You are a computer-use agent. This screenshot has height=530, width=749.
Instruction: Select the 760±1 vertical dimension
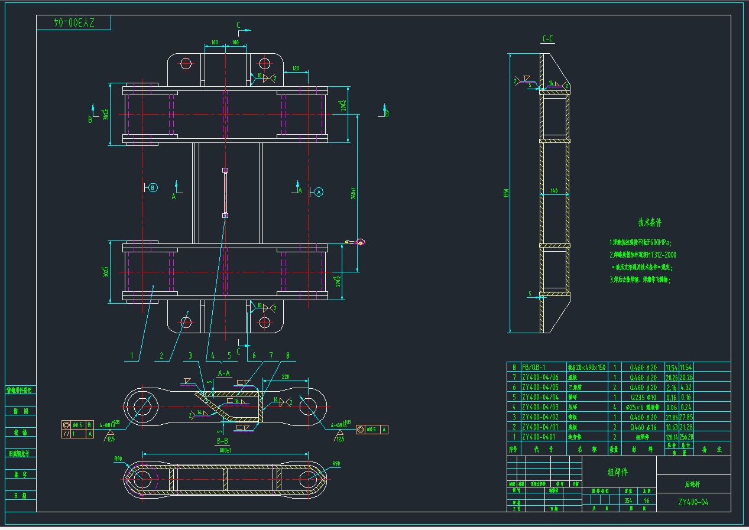[353, 192]
